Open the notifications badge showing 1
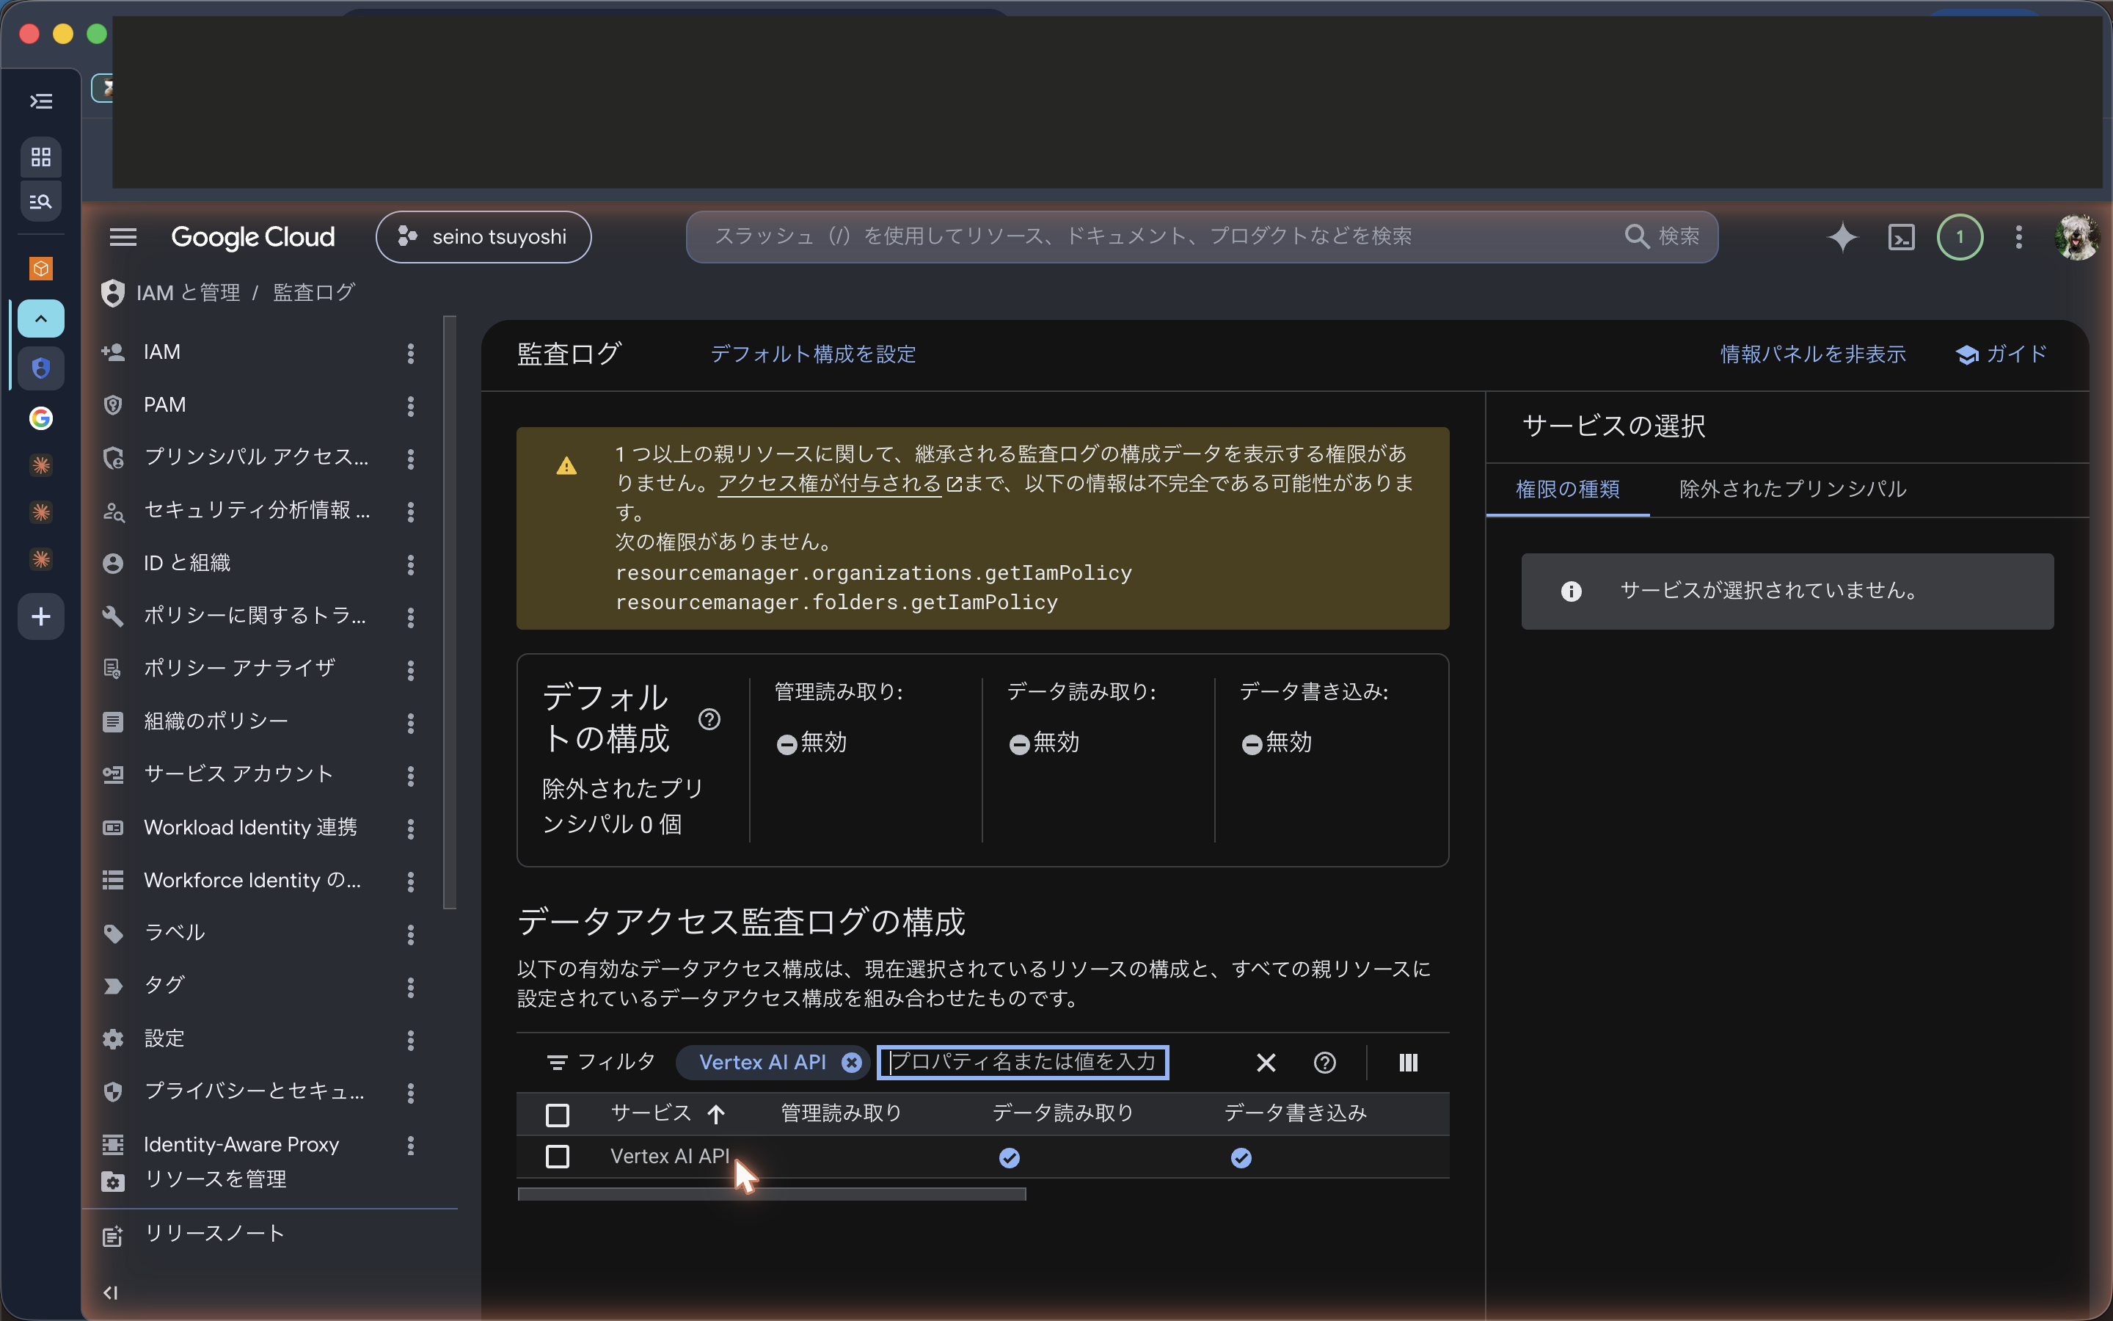Screen dimensions: 2113x1321 point(1960,237)
